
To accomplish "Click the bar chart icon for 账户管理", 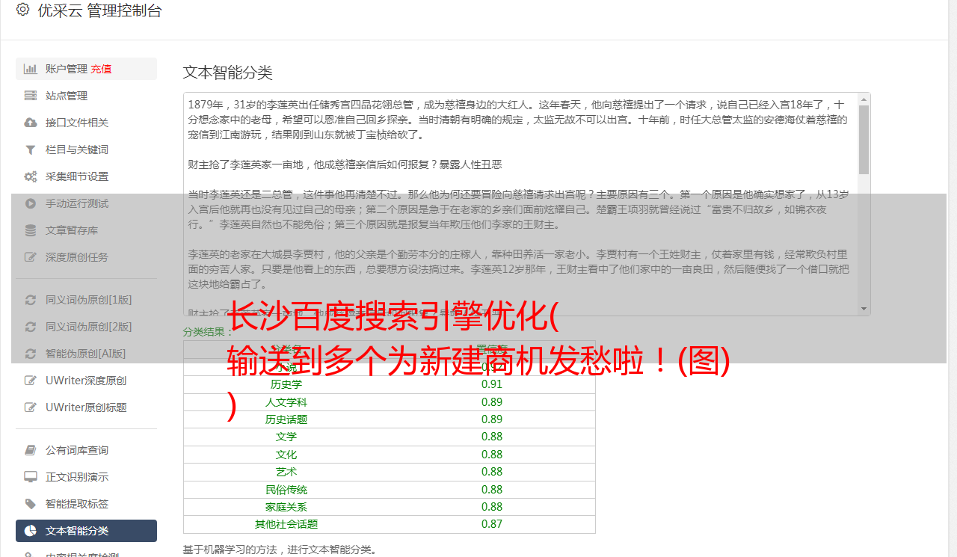I will click(31, 69).
